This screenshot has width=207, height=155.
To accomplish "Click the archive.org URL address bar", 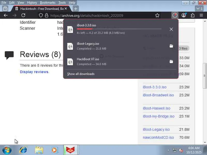I will click(x=87, y=16).
